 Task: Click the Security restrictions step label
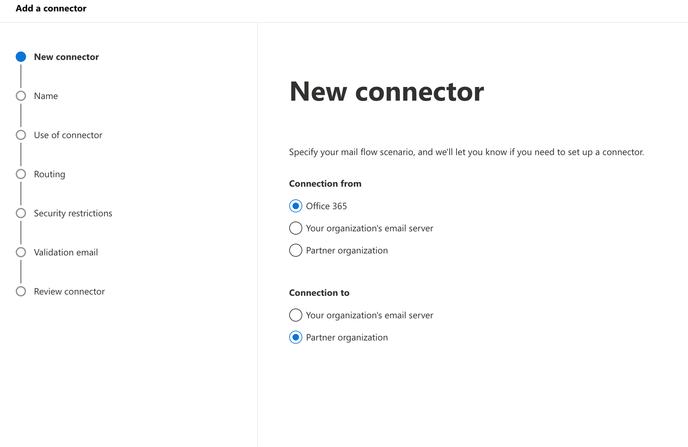[73, 213]
